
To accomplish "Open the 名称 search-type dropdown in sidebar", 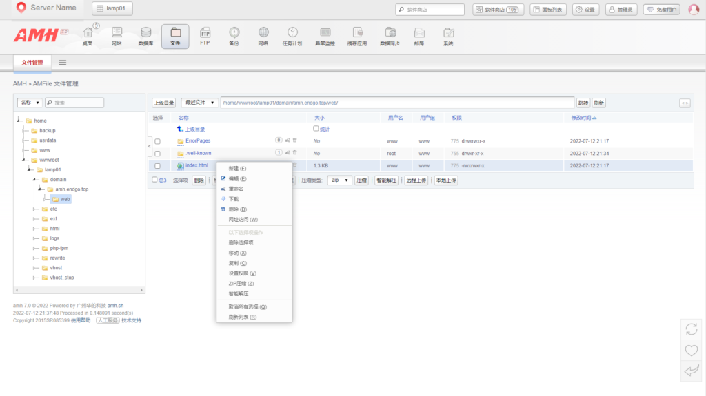I will click(30, 103).
